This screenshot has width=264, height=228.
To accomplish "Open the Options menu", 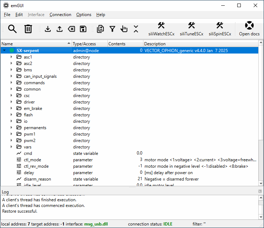I will click(x=84, y=15).
